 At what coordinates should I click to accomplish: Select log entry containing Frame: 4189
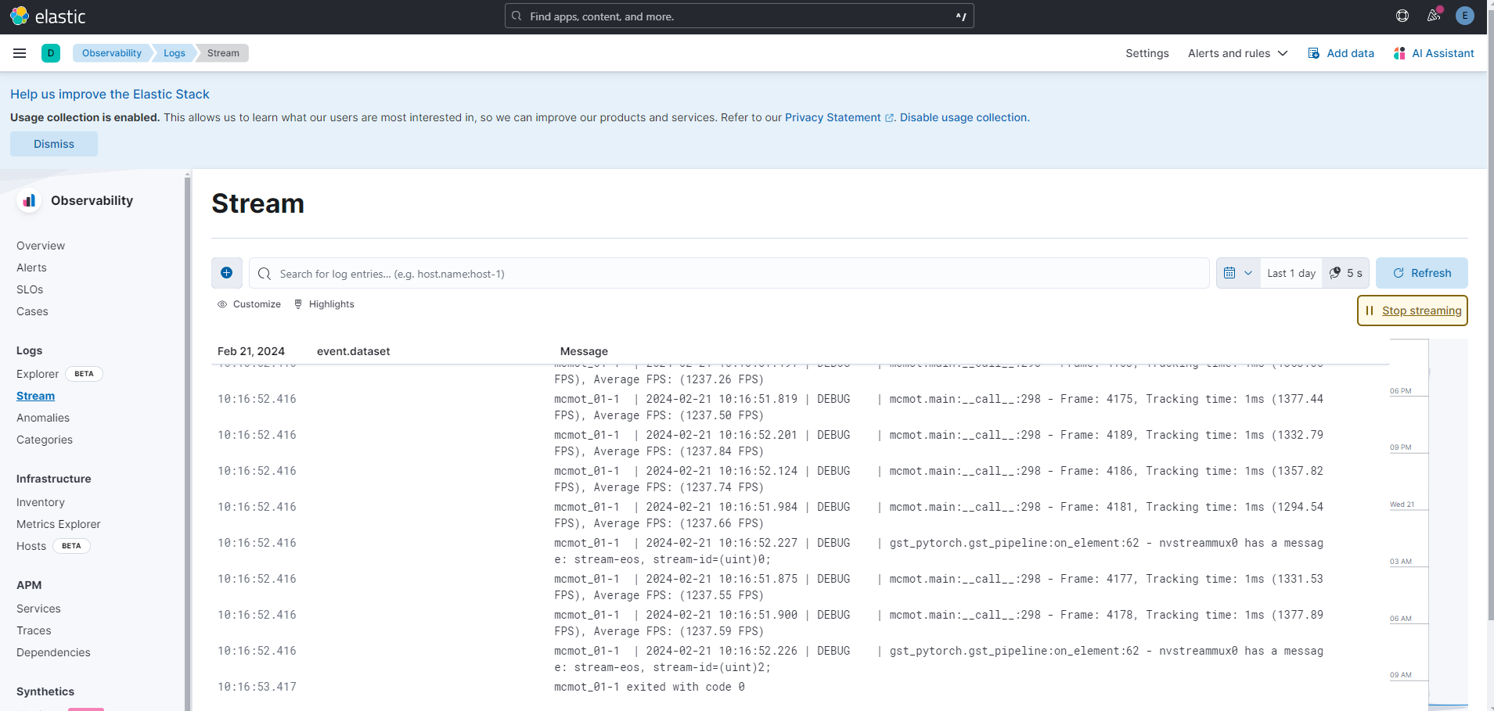tap(800, 443)
